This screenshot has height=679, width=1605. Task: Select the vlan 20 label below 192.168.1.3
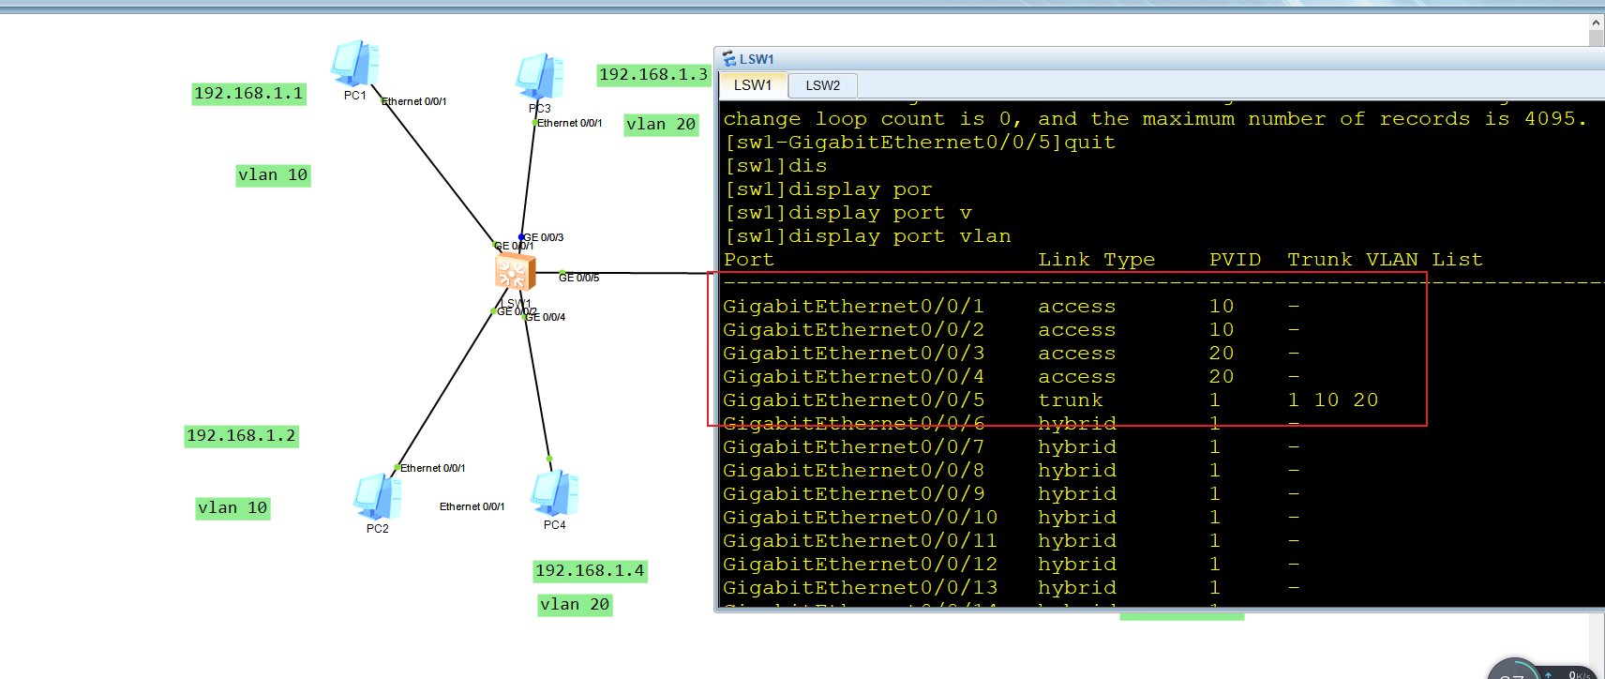pyautogui.click(x=661, y=125)
